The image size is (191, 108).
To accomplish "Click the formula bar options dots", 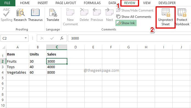I will [33, 38].
